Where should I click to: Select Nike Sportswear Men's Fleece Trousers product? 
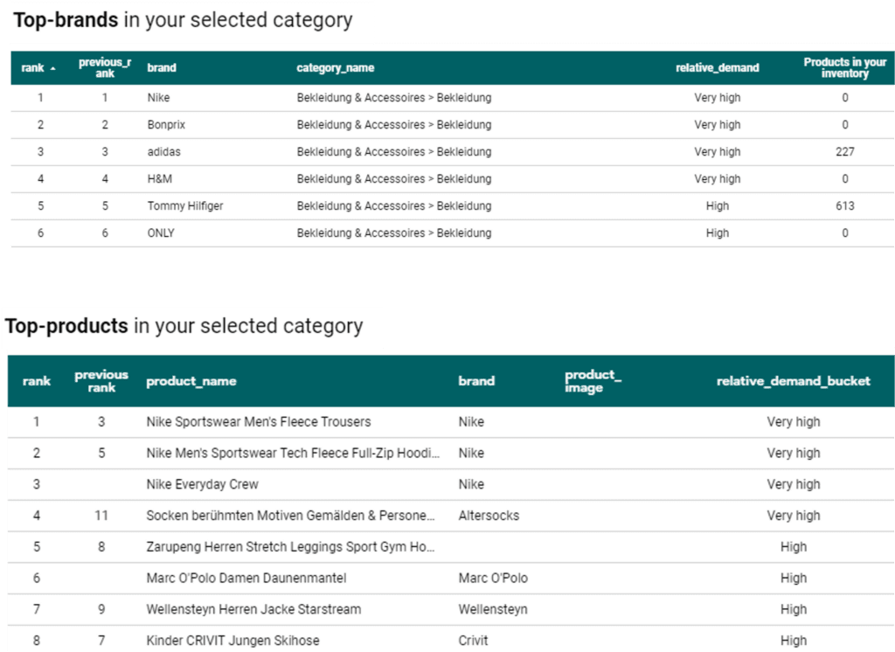(x=258, y=422)
